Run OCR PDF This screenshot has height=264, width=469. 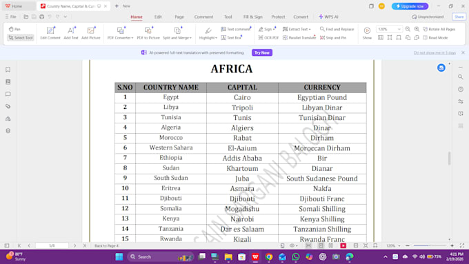coord(268,38)
